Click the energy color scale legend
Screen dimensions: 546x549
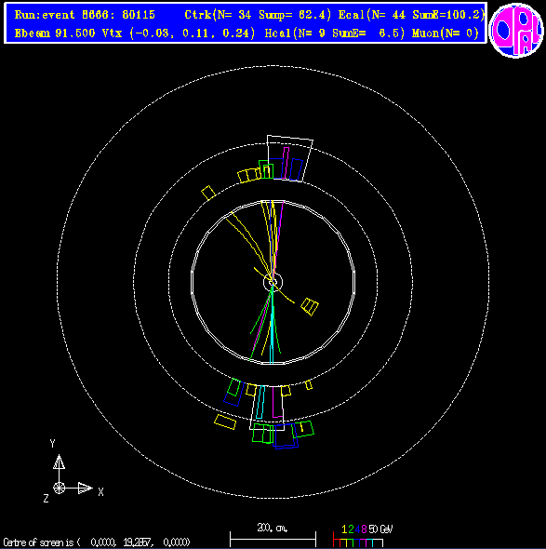click(363, 535)
